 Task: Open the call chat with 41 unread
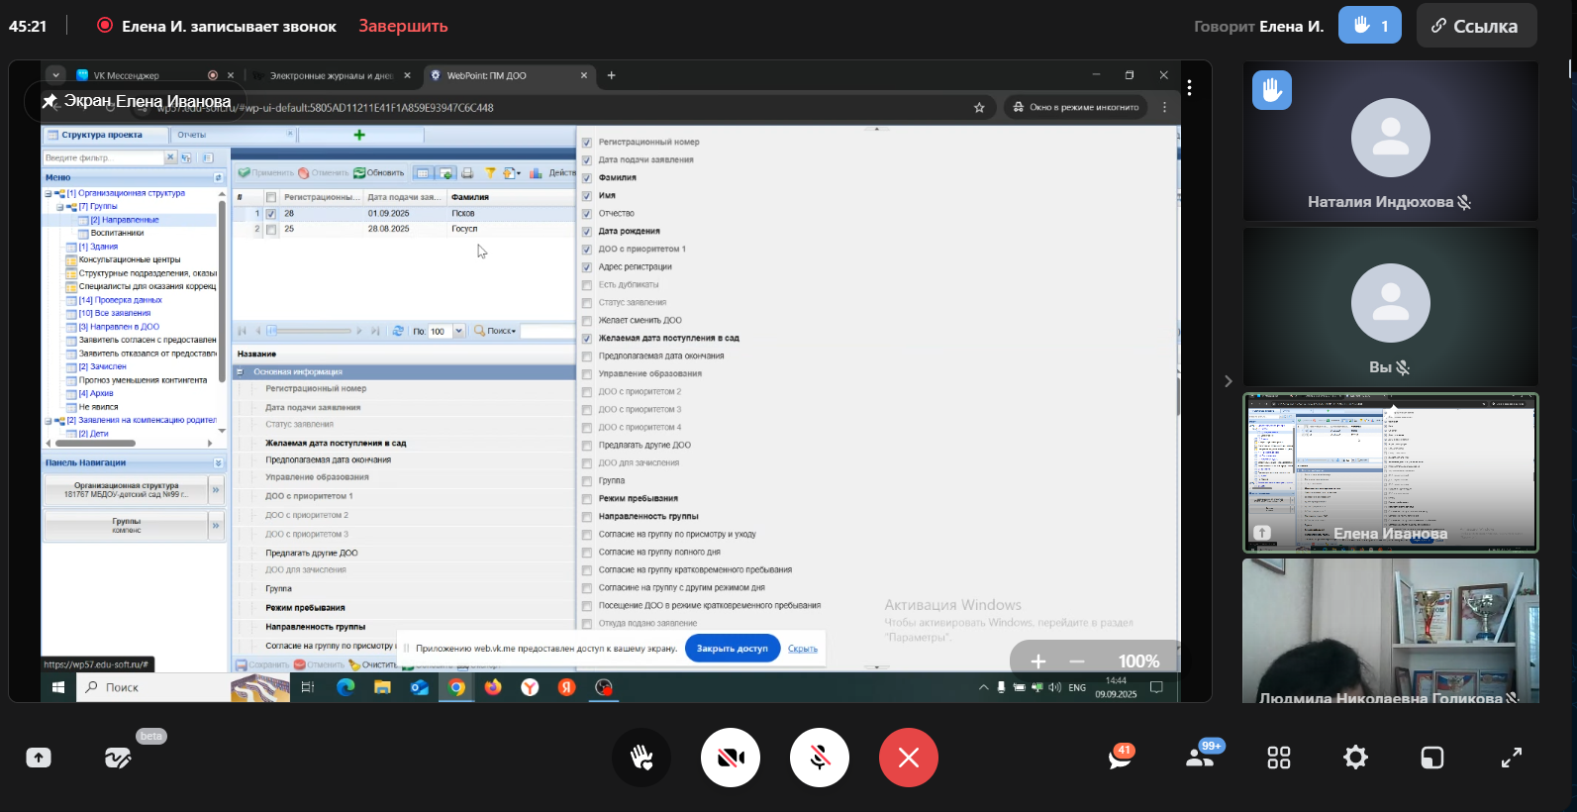(x=1120, y=758)
